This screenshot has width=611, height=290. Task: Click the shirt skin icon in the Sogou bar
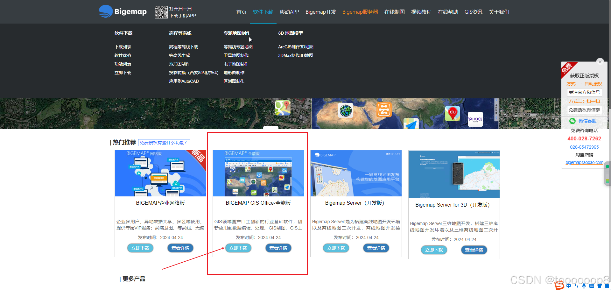[599, 286]
